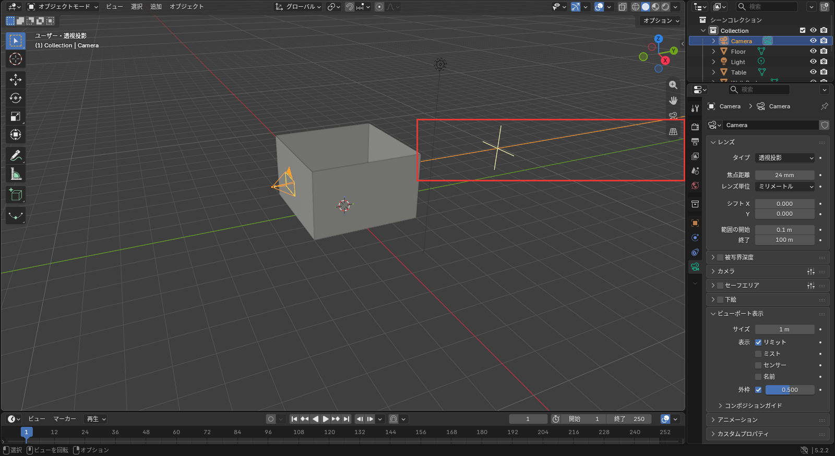Image resolution: width=835 pixels, height=456 pixels.
Task: Click the 焦点距離 24 mm field
Action: click(785, 175)
